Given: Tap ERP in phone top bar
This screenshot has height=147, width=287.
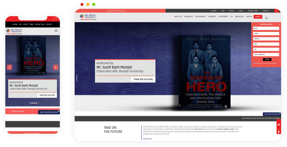Looking at the screenshot, I should tap(20, 24).
